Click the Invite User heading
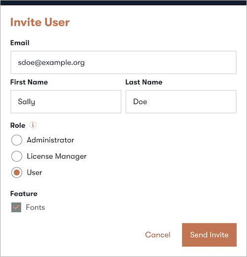This screenshot has width=247, height=257. [40, 22]
